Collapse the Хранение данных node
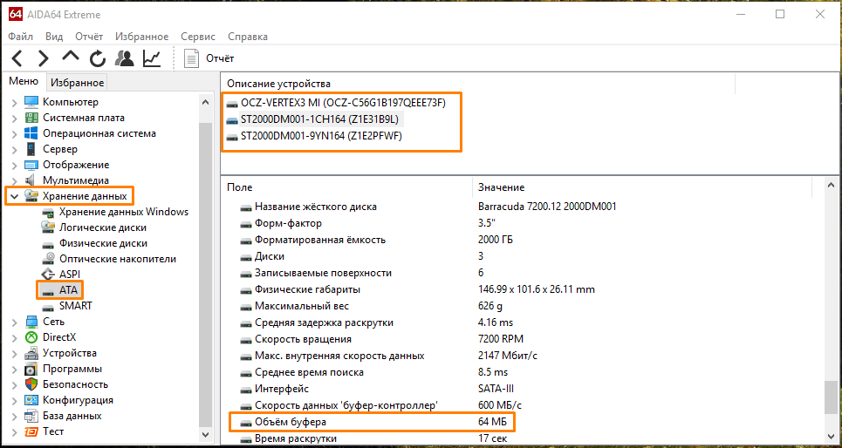Viewport: 842px width, 448px height. click(14, 196)
